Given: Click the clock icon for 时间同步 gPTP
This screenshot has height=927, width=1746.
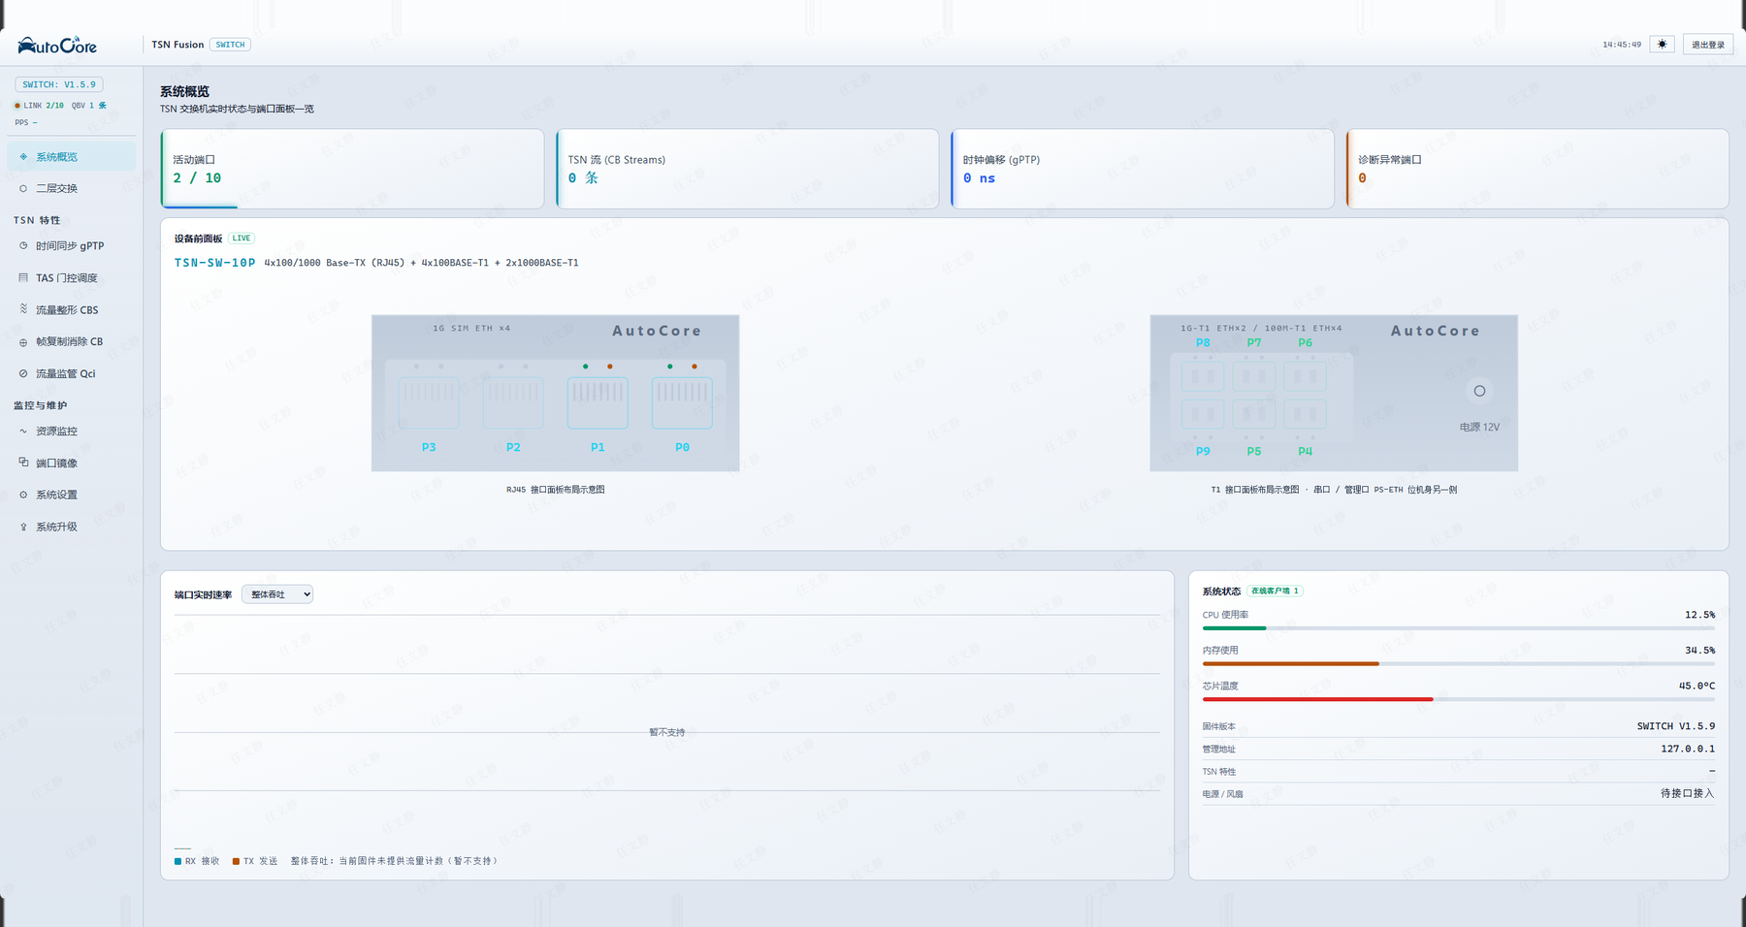Looking at the screenshot, I should click(23, 246).
